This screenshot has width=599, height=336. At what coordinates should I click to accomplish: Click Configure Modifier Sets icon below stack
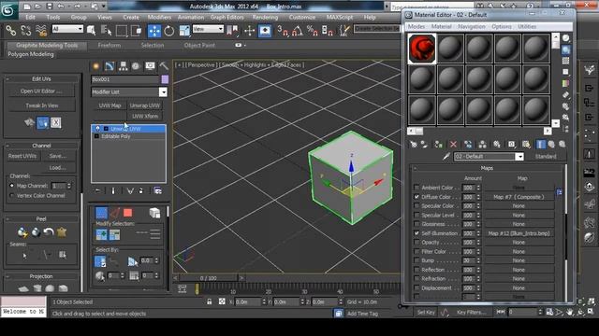(x=158, y=190)
